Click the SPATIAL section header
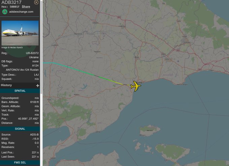This screenshot has width=229, height=166. pyautogui.click(x=20, y=91)
